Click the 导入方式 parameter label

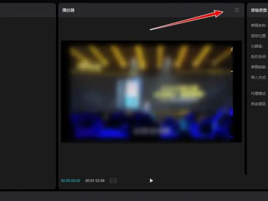pos(259,77)
